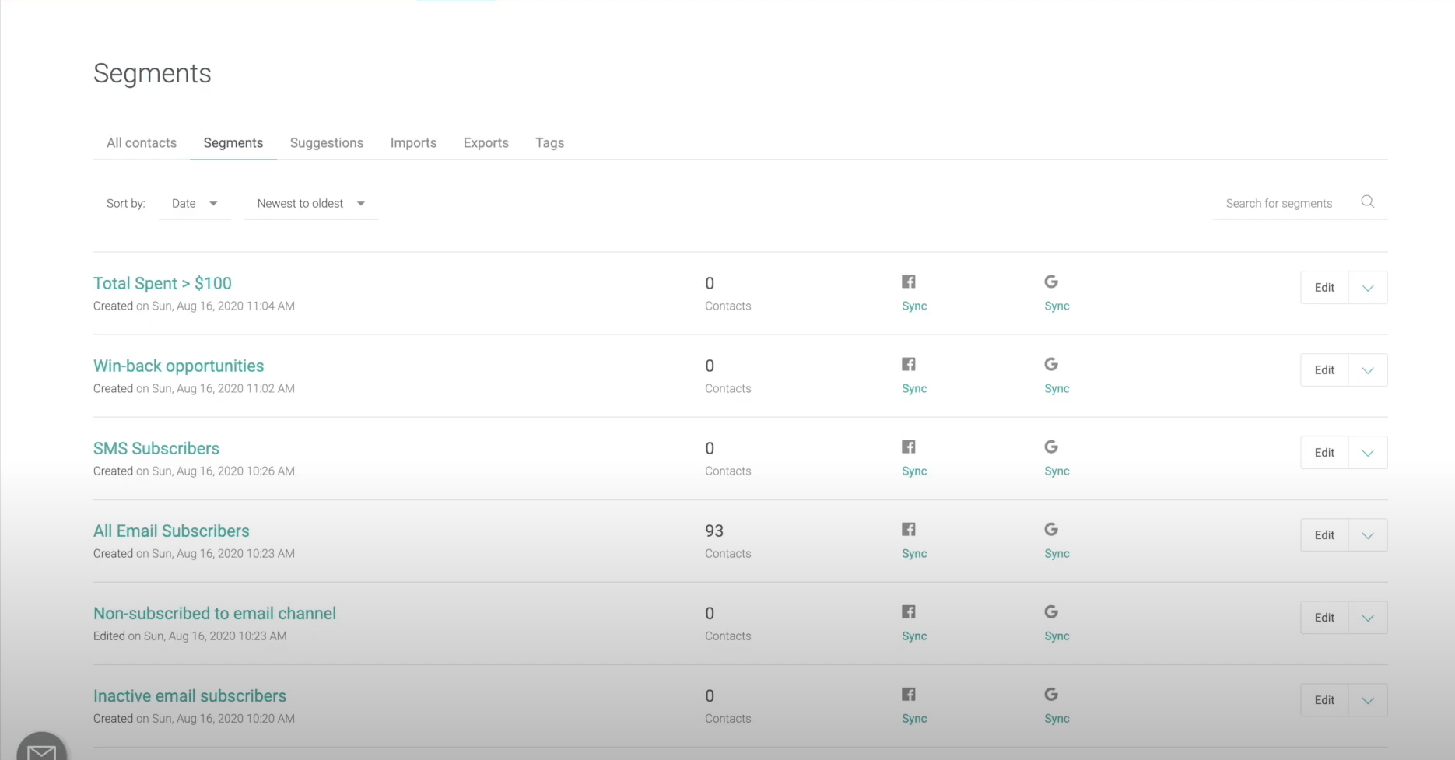Click Facebook icon in SMS Subscribers row
The image size is (1455, 760).
point(908,447)
